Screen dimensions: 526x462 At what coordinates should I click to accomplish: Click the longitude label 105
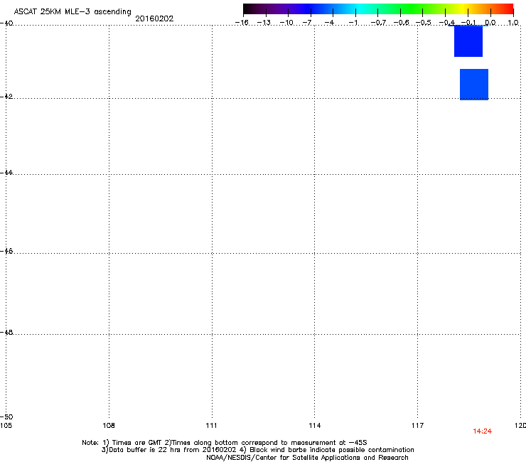coord(6,426)
